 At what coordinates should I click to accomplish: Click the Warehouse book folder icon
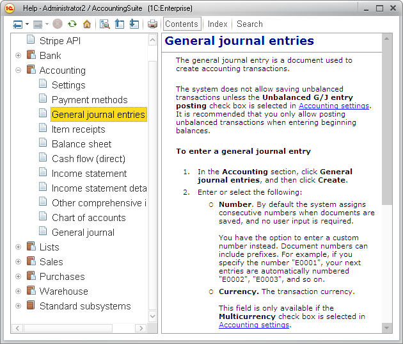click(31, 290)
